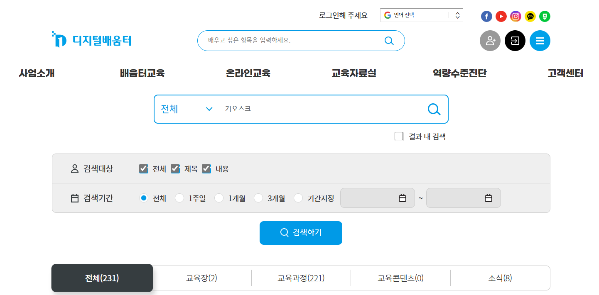This screenshot has height=295, width=599.
Task: Enable the 결과 내 검색 checkbox
Action: click(x=399, y=136)
